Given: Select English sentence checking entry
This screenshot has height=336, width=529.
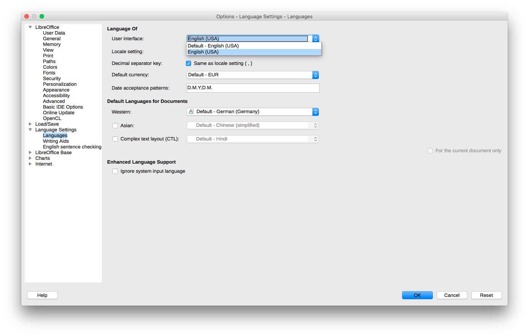Looking at the screenshot, I should (x=72, y=147).
